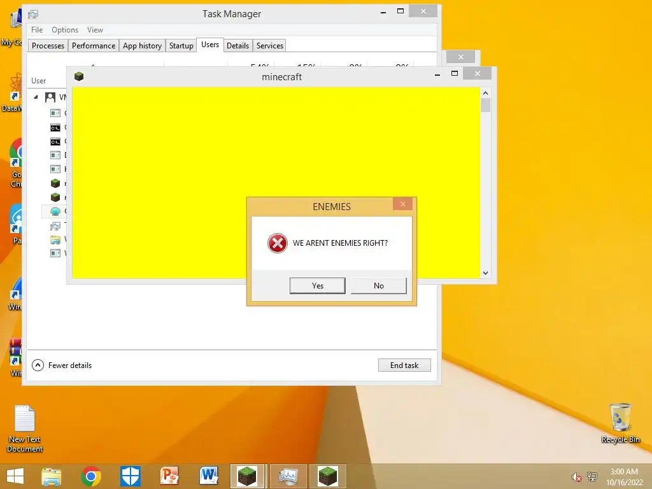Click minecraft window scrollbar up arrow

tap(485, 93)
